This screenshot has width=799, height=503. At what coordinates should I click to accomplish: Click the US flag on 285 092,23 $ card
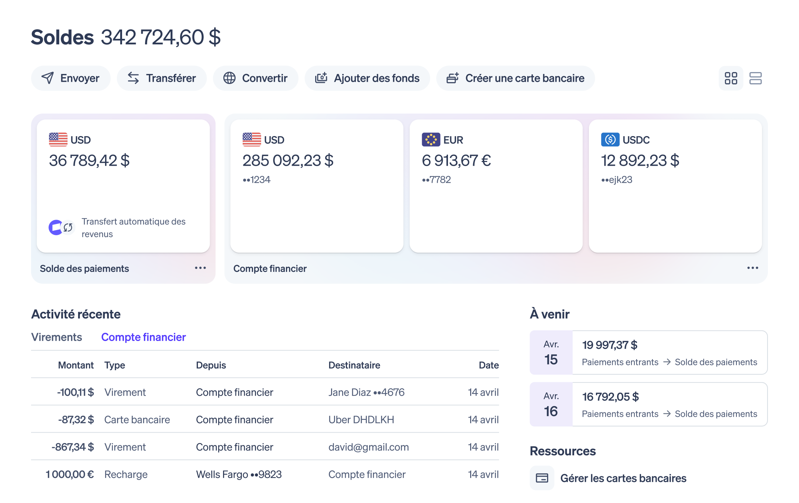[x=252, y=139]
